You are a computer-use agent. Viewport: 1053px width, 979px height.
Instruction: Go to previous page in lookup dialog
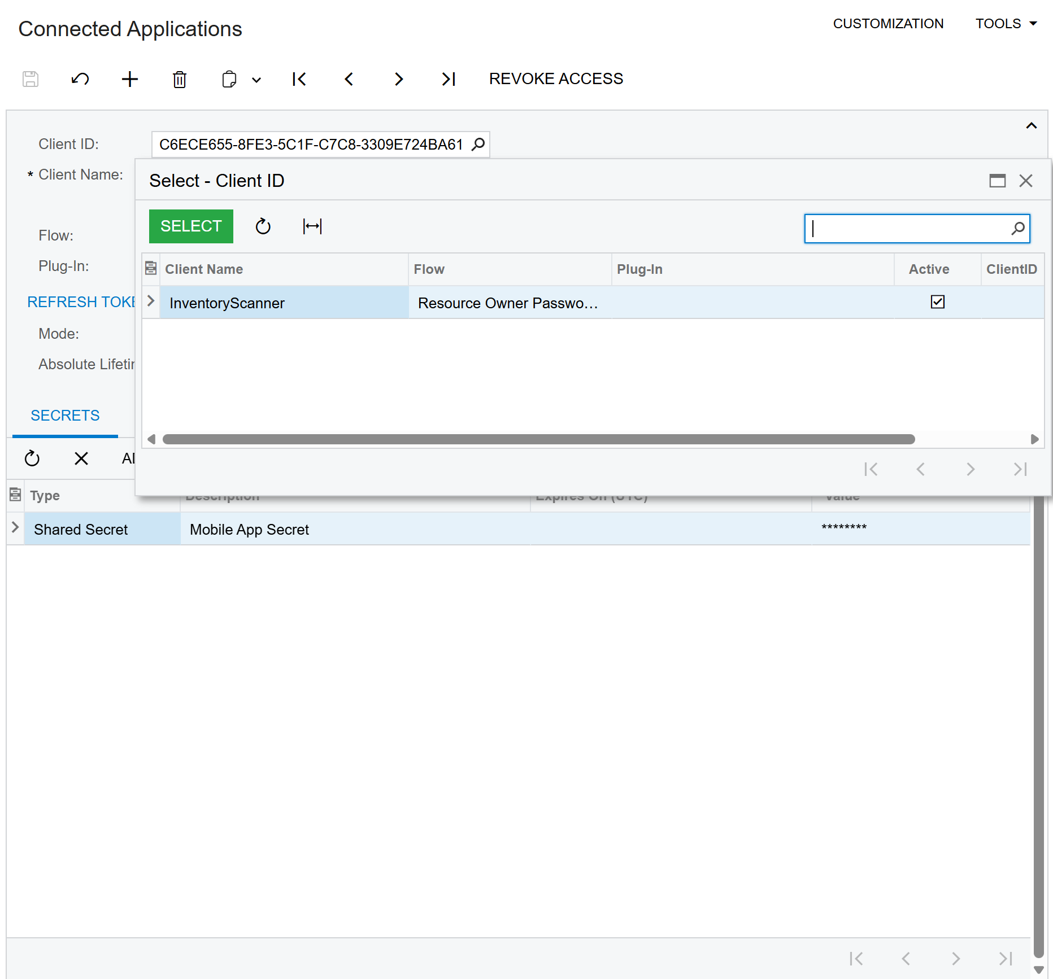click(921, 469)
